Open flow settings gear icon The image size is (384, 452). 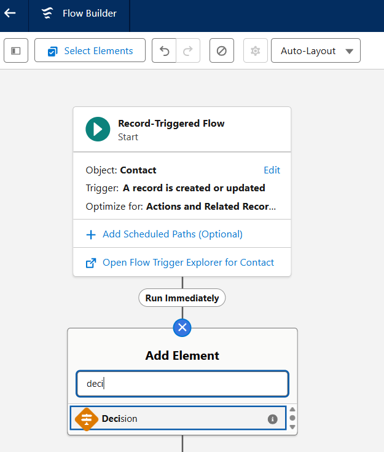255,51
